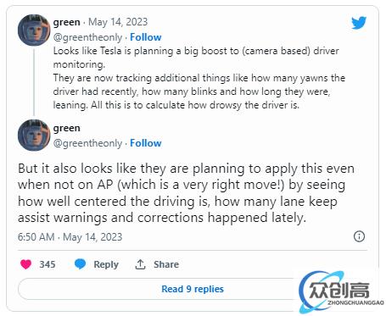This screenshot has height=316, width=386.
Task: Follow @greentheonly in the second tweet
Action: click(146, 143)
